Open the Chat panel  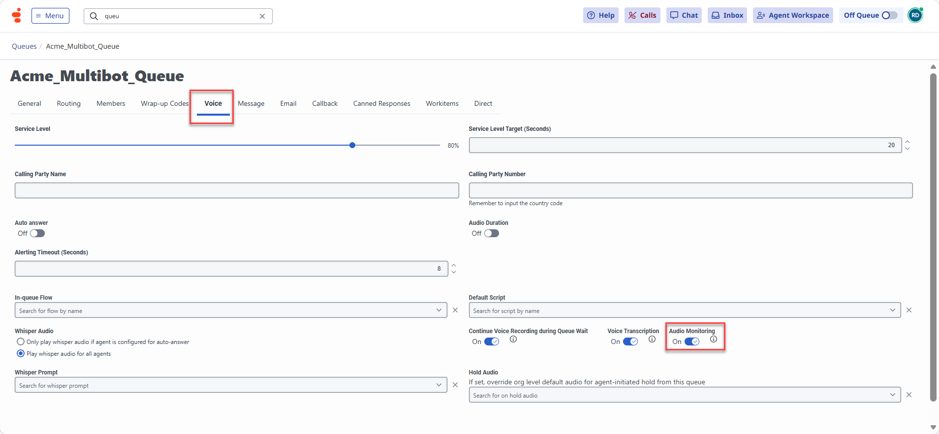(684, 15)
